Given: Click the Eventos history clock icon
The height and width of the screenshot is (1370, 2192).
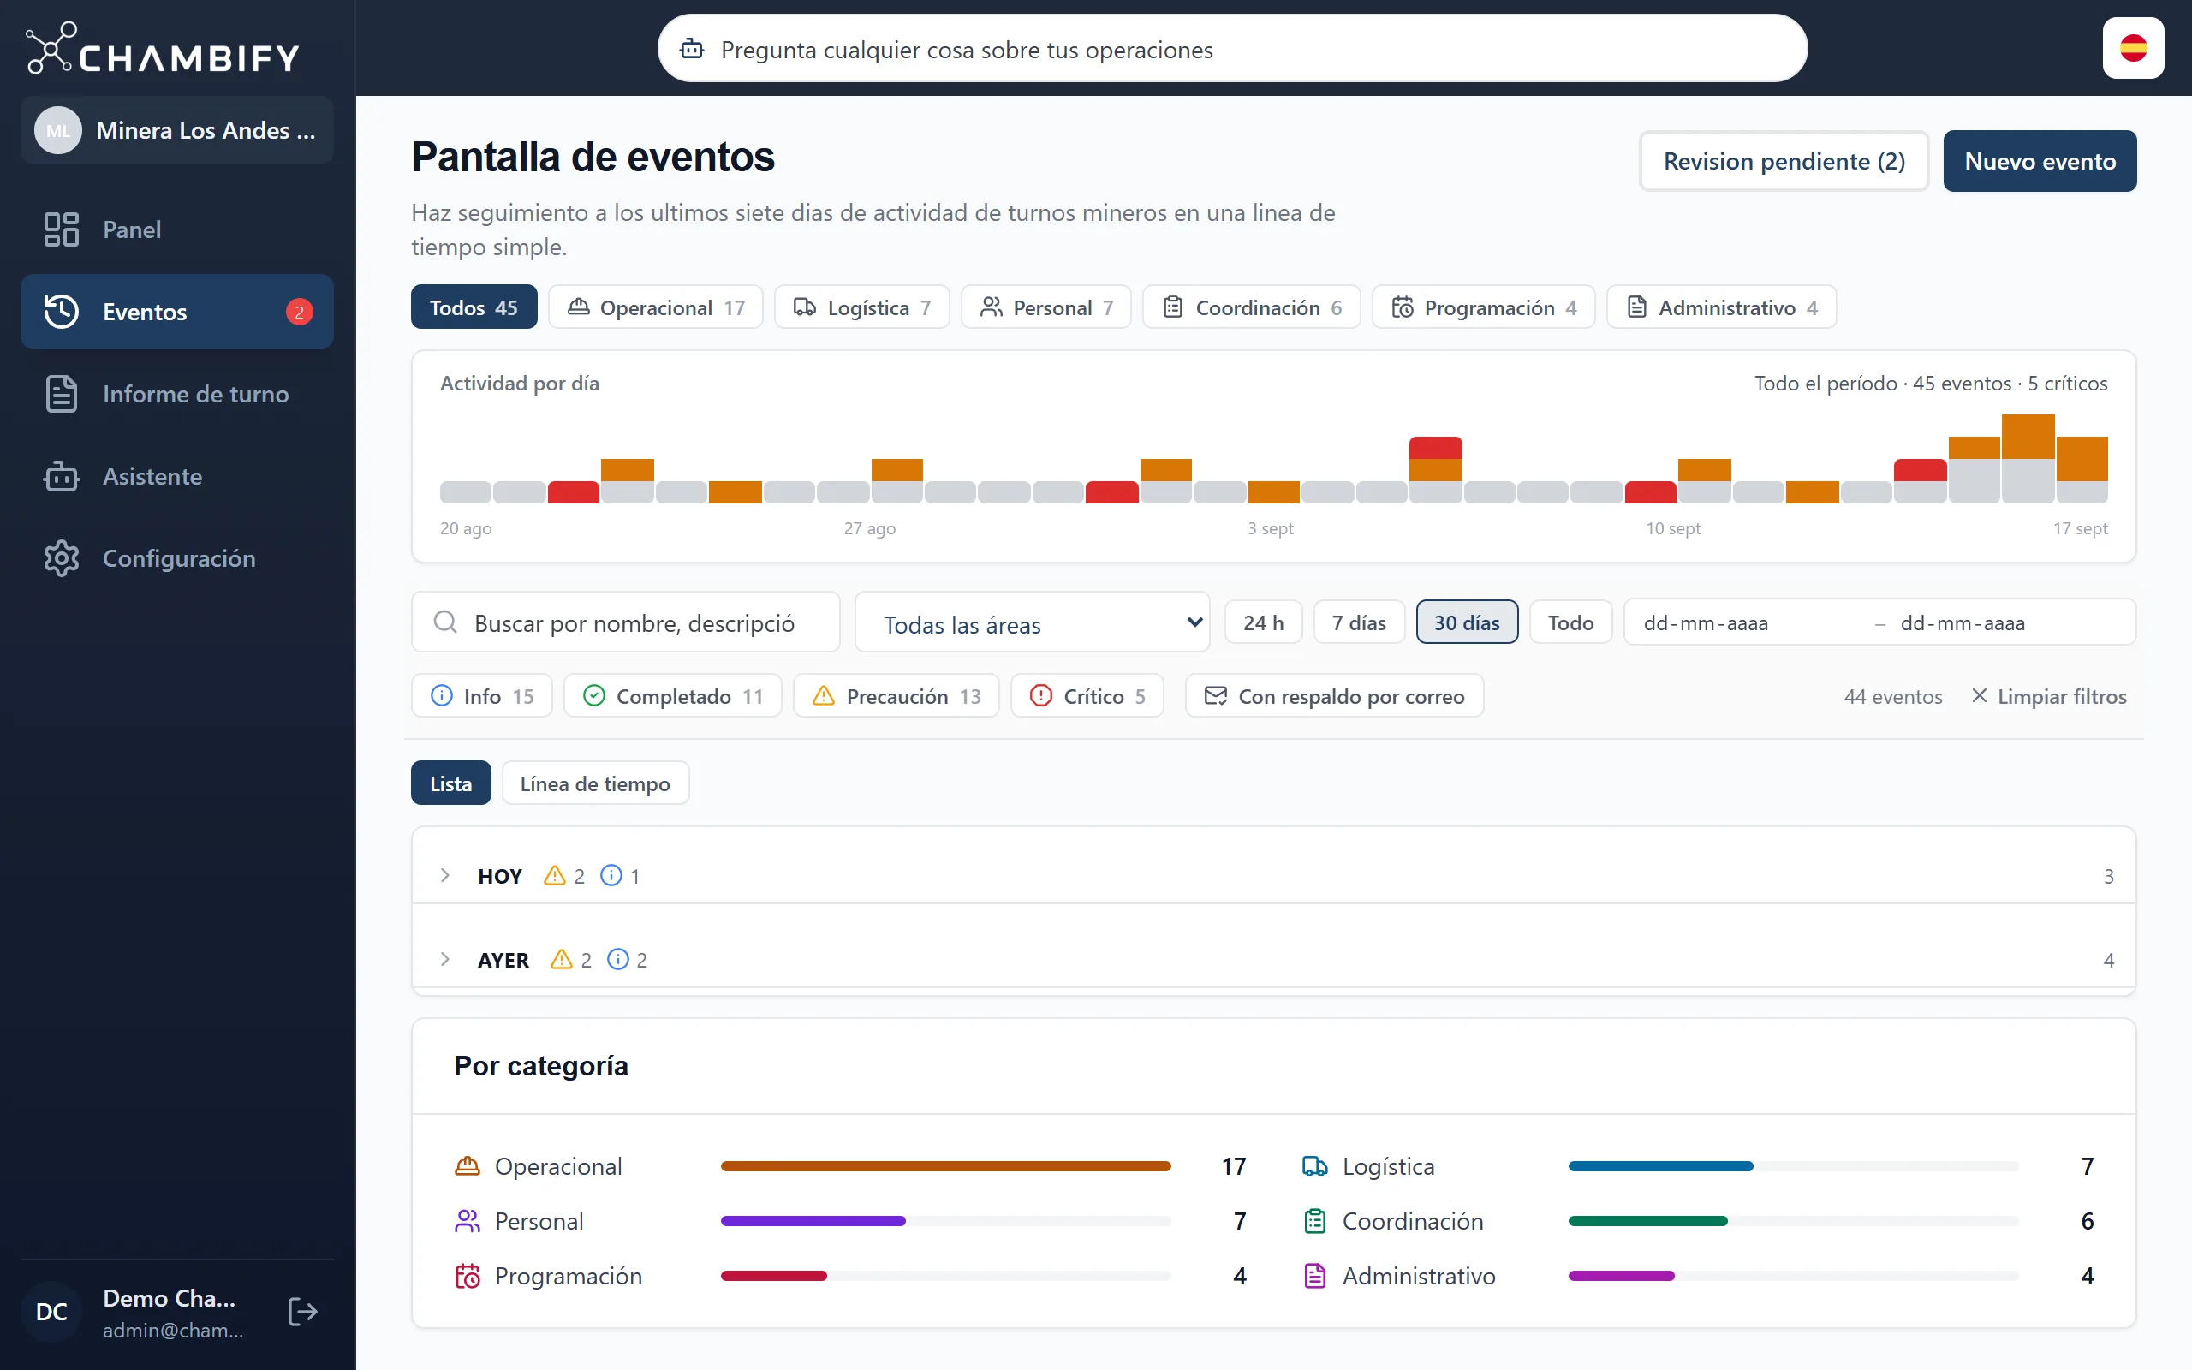Looking at the screenshot, I should pyautogui.click(x=62, y=312).
